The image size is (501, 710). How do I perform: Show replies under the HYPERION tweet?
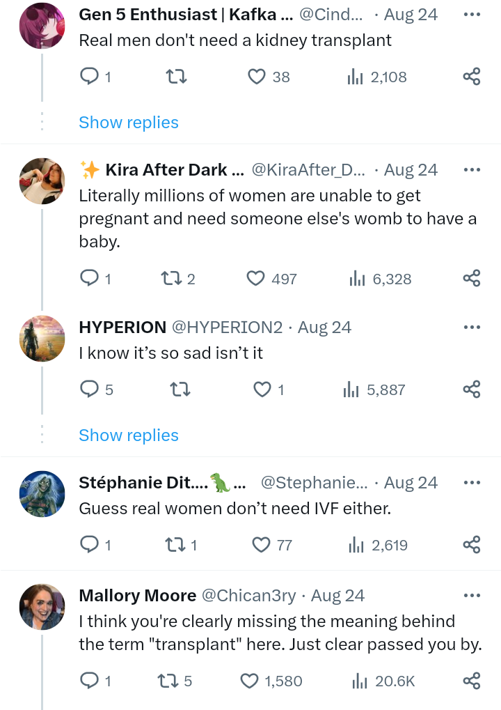coord(129,435)
